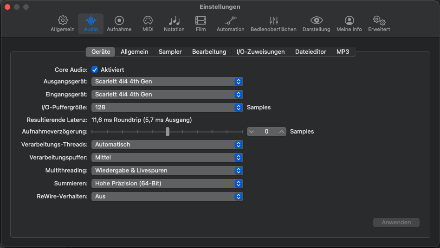The width and height of the screenshot is (440, 248).
Task: Increase Aufnahmeverzögerung with the up arrow
Action: point(281,132)
